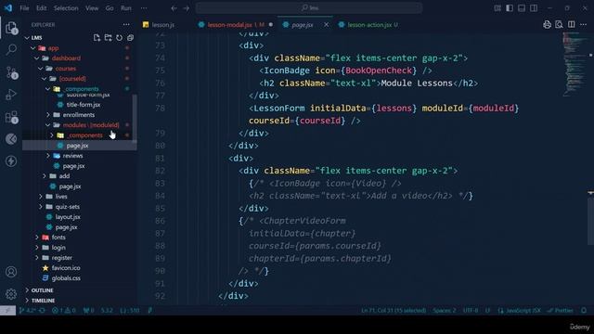Go forward with navigation arrow
This screenshot has width=594, height=334.
[186, 8]
